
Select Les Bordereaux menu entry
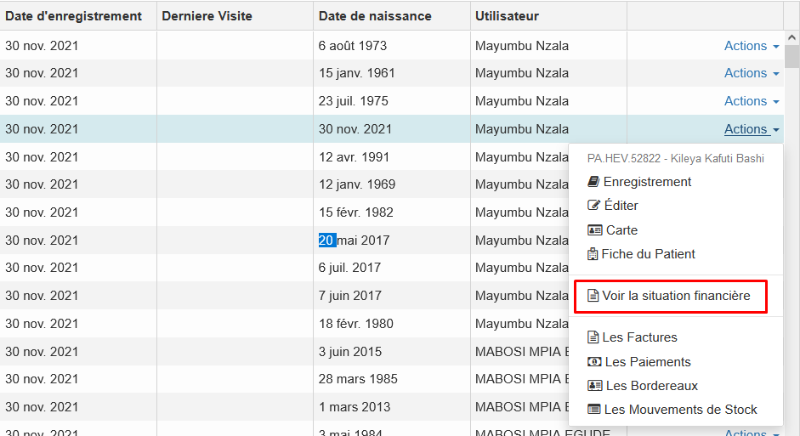(651, 386)
